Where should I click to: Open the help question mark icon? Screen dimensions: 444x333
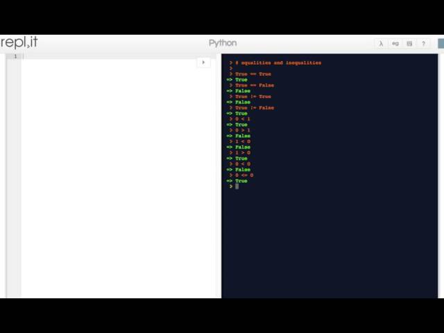tap(424, 44)
